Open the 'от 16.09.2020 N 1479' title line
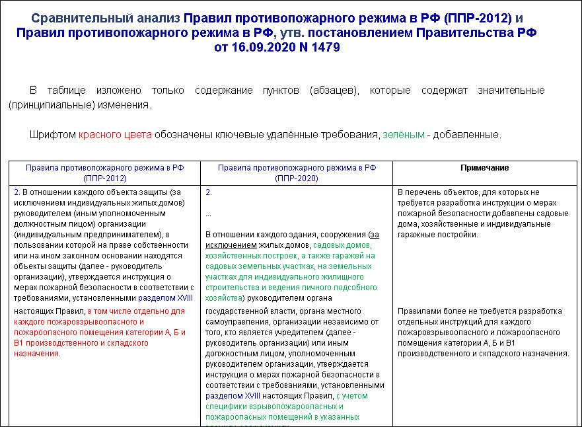Viewport: 582px width, 427px height. tap(277, 48)
